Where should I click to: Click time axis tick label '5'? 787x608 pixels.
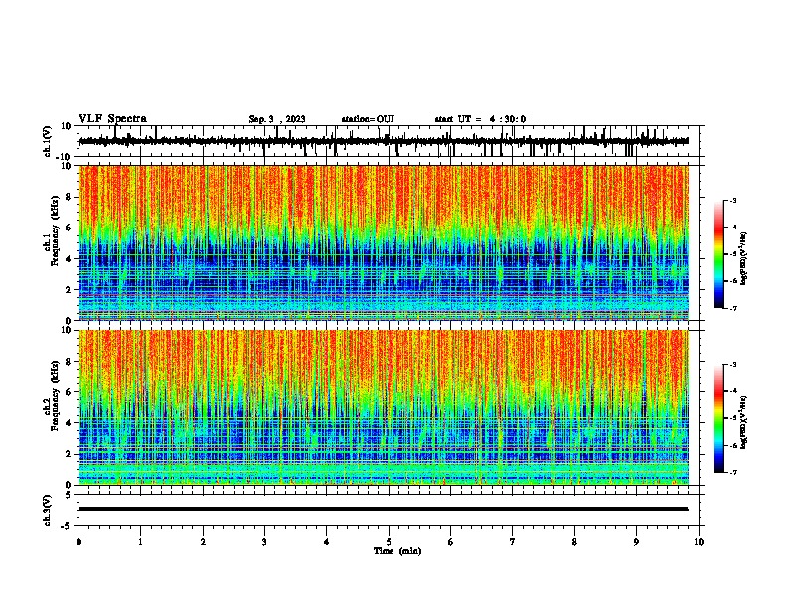pyautogui.click(x=389, y=542)
